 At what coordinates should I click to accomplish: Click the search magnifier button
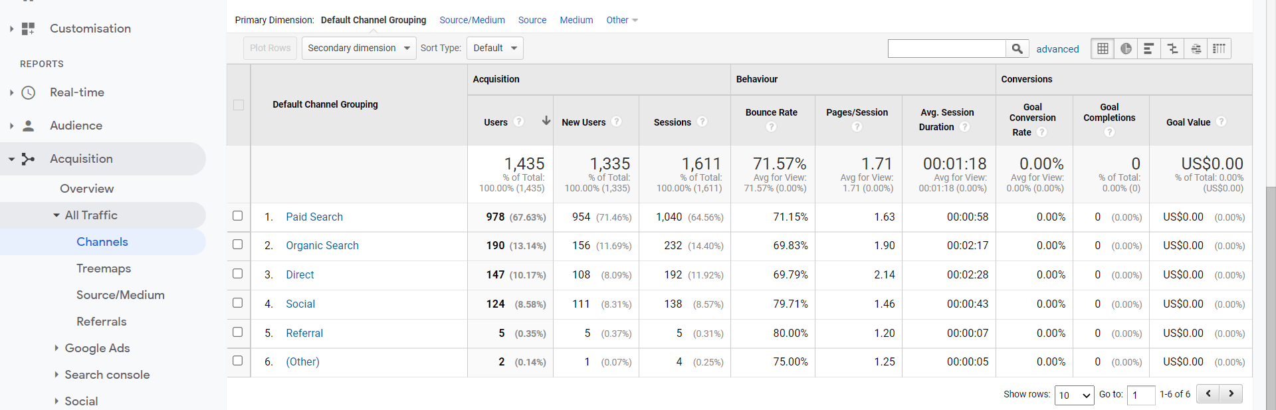[1017, 49]
